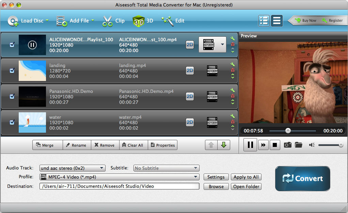
Task: Skip forward in the preview player
Action: (x=263, y=145)
